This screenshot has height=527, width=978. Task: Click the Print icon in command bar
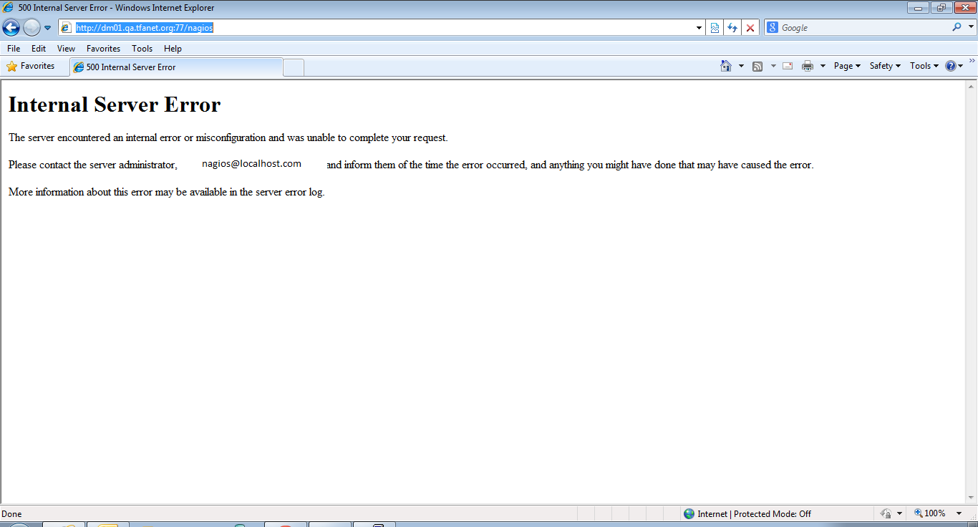tap(808, 66)
